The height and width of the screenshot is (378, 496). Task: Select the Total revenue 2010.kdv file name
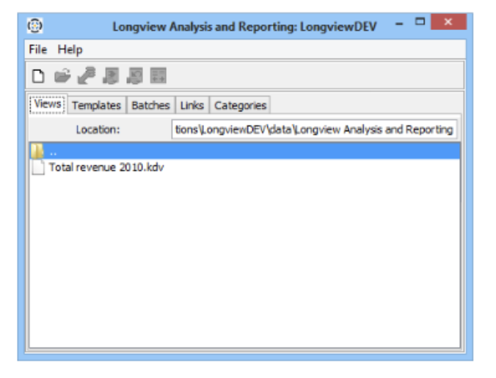click(106, 168)
